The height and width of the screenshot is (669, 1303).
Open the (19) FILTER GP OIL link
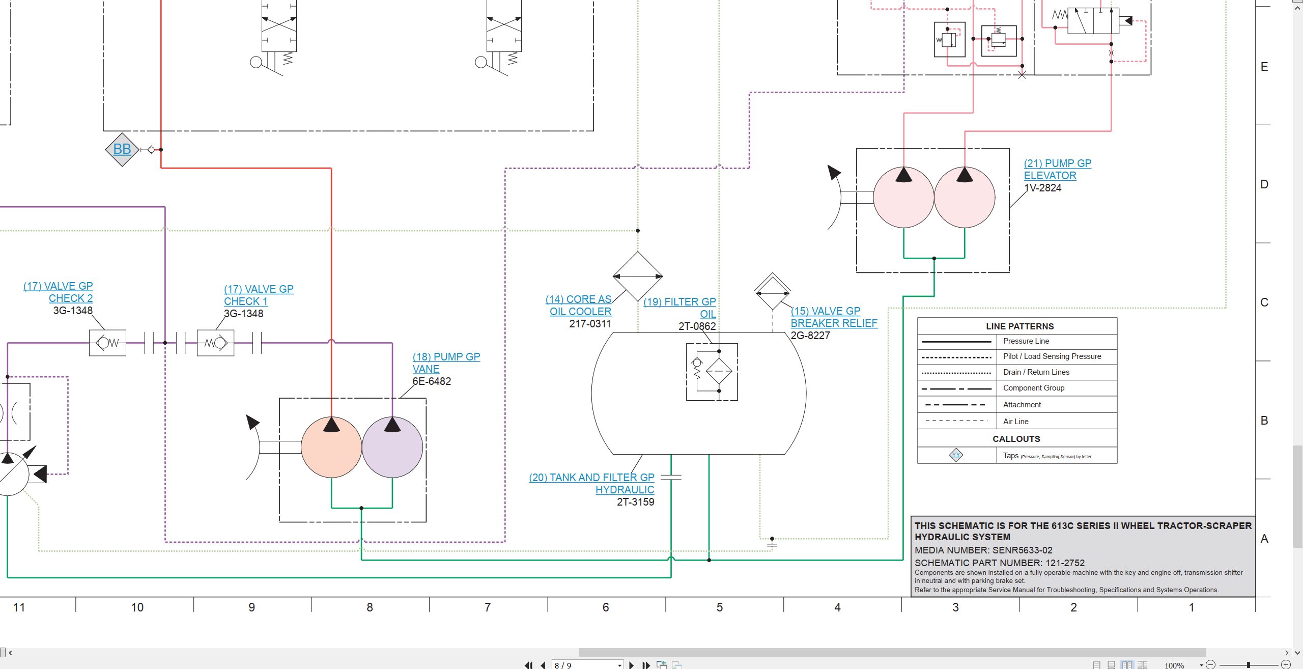point(679,308)
